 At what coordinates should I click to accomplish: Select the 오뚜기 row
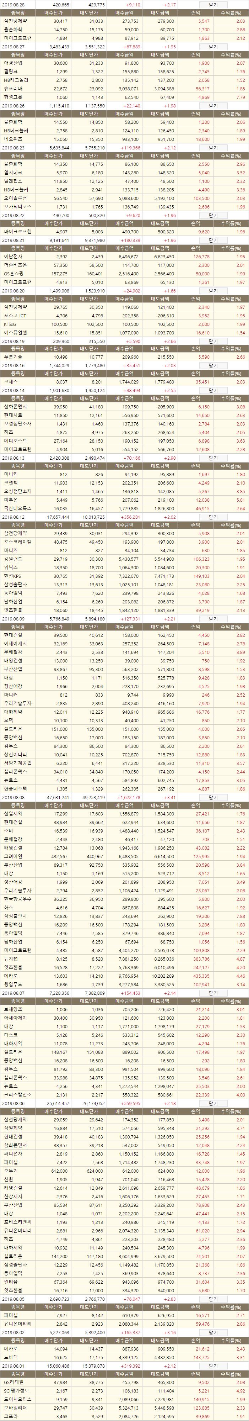[x=124, y=1171]
